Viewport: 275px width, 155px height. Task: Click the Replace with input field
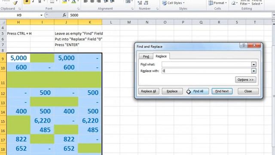[x=206, y=71]
